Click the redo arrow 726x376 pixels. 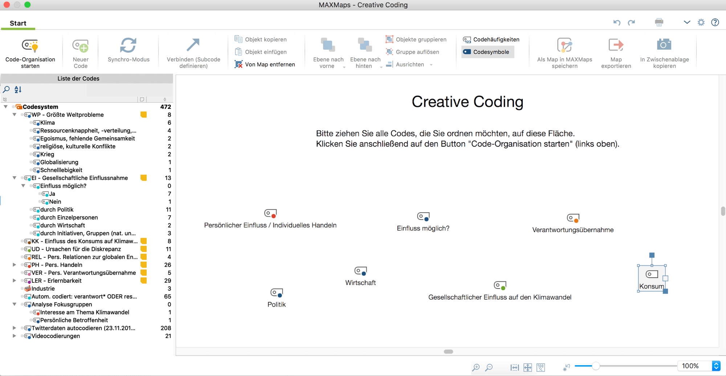(632, 23)
